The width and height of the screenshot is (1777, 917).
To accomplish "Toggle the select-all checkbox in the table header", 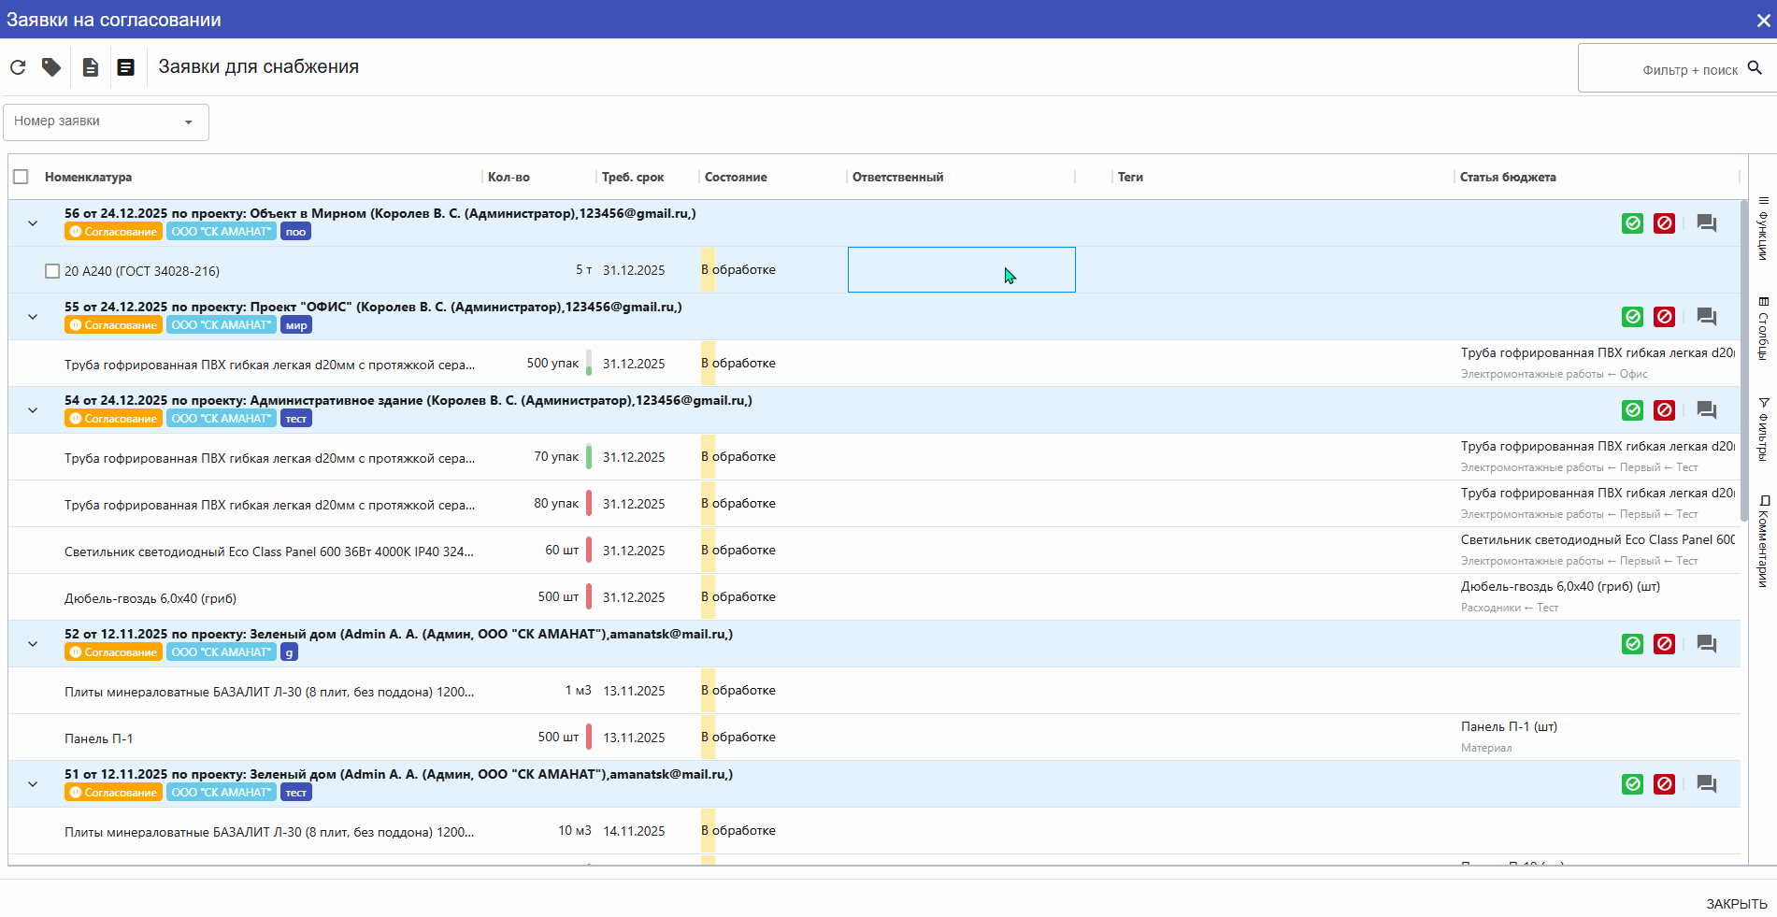I will tap(21, 177).
